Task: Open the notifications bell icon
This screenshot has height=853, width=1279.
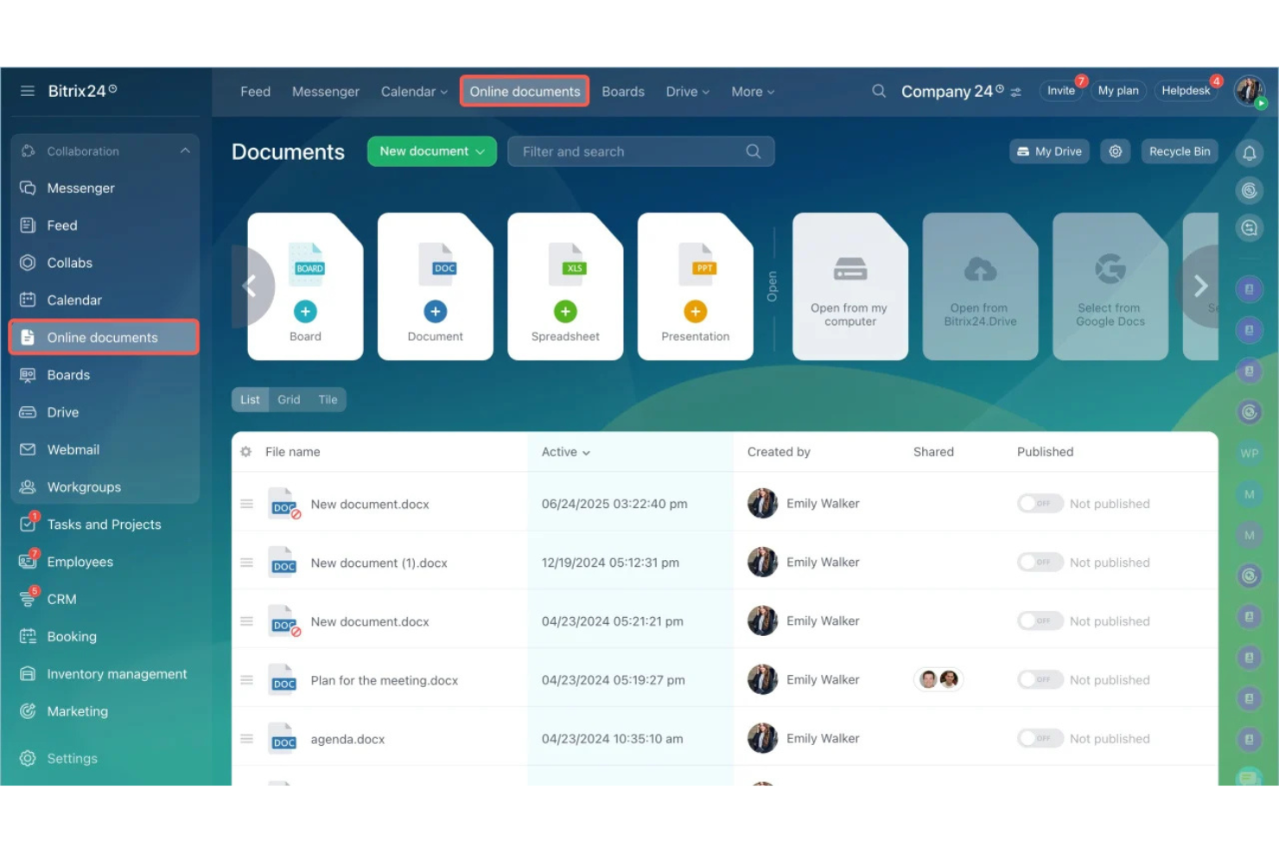Action: [1250, 153]
